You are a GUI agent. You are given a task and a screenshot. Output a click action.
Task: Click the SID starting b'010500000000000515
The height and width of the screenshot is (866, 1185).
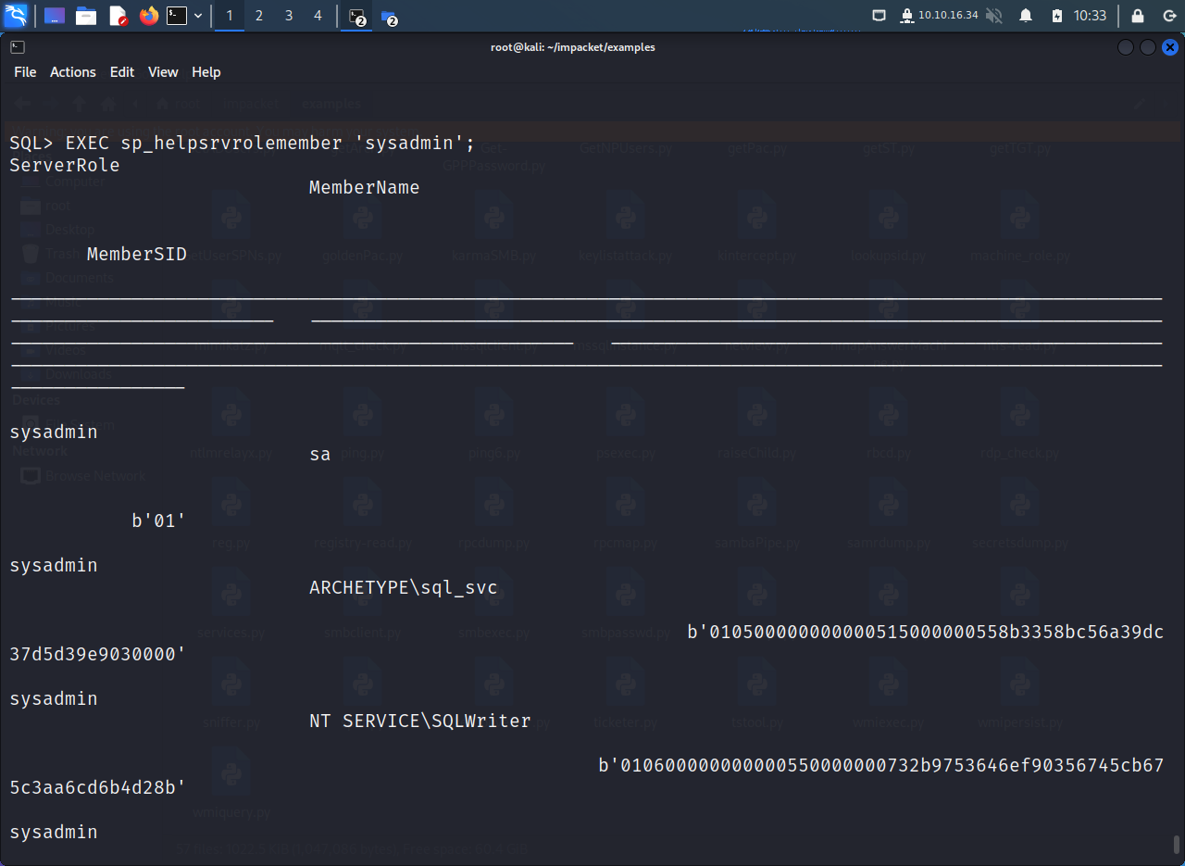[x=926, y=633]
